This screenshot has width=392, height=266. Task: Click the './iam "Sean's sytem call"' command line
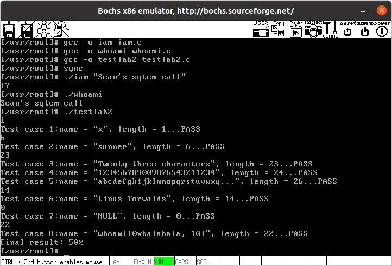tap(93, 77)
